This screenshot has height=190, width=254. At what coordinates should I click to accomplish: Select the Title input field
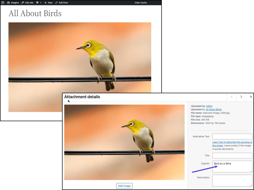[232, 155]
